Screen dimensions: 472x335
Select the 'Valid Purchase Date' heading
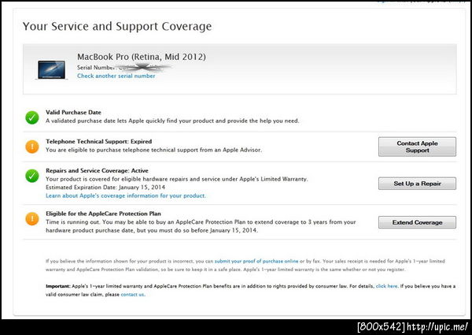point(73,112)
